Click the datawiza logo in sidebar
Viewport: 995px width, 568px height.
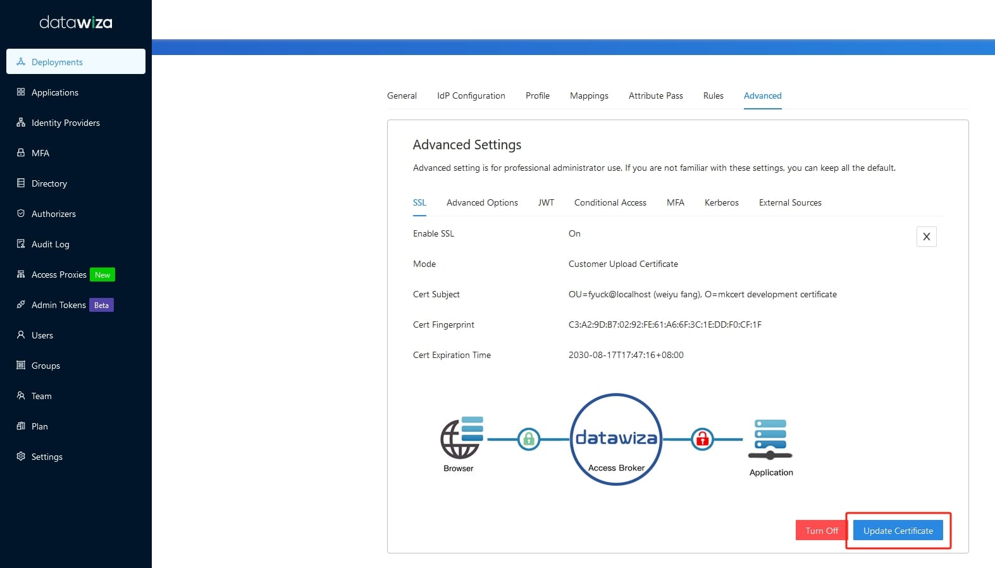point(76,23)
